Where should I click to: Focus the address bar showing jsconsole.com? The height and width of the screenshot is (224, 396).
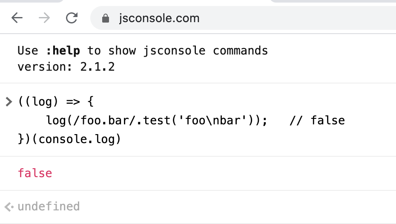tap(243, 18)
